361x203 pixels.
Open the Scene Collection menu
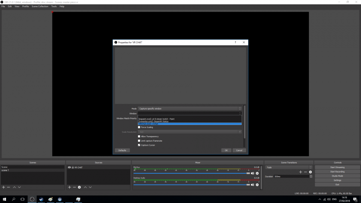[40, 6]
